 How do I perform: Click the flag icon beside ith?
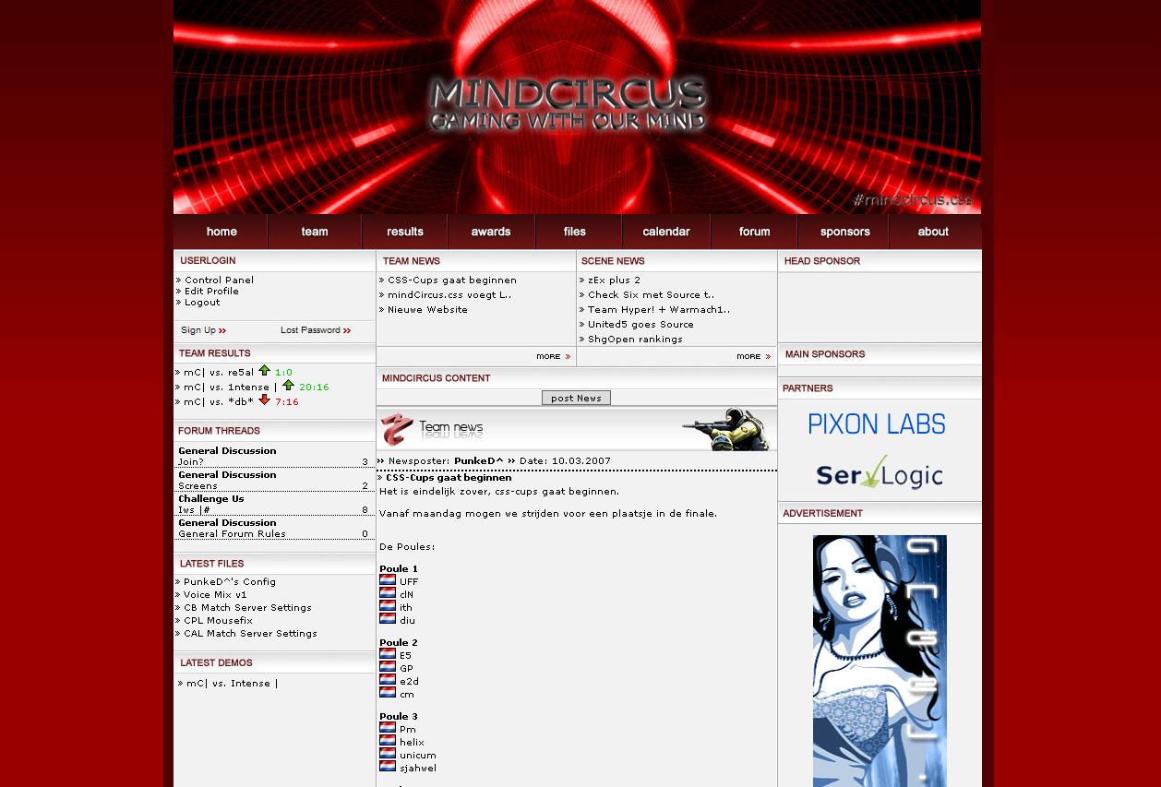click(x=388, y=606)
